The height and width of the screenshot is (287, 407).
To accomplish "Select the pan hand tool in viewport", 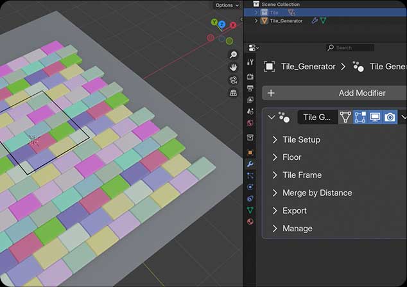I will tap(234, 67).
